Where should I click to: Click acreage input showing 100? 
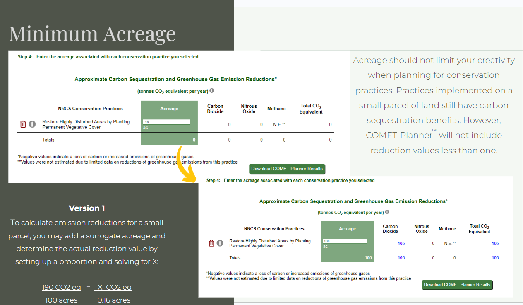345,241
